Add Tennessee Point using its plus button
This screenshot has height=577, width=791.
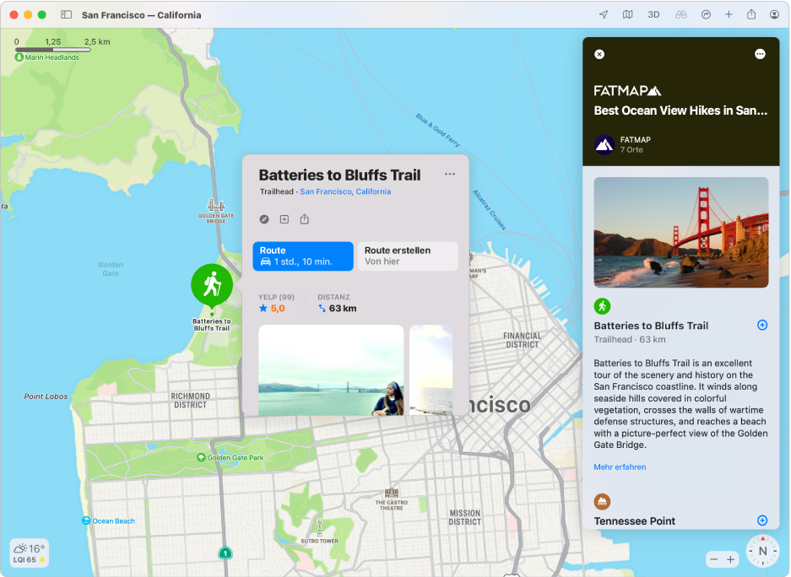pyautogui.click(x=762, y=520)
